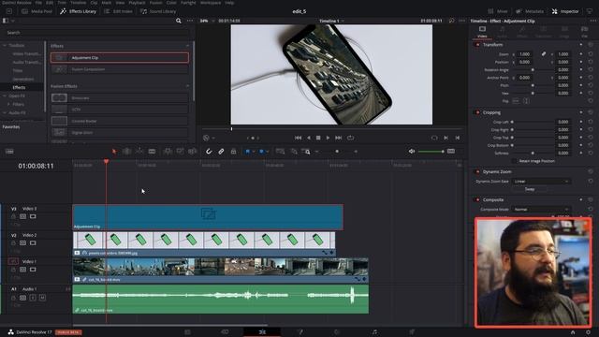Select the Adjustment Clip effect
The image size is (599, 337).
[x=120, y=58]
